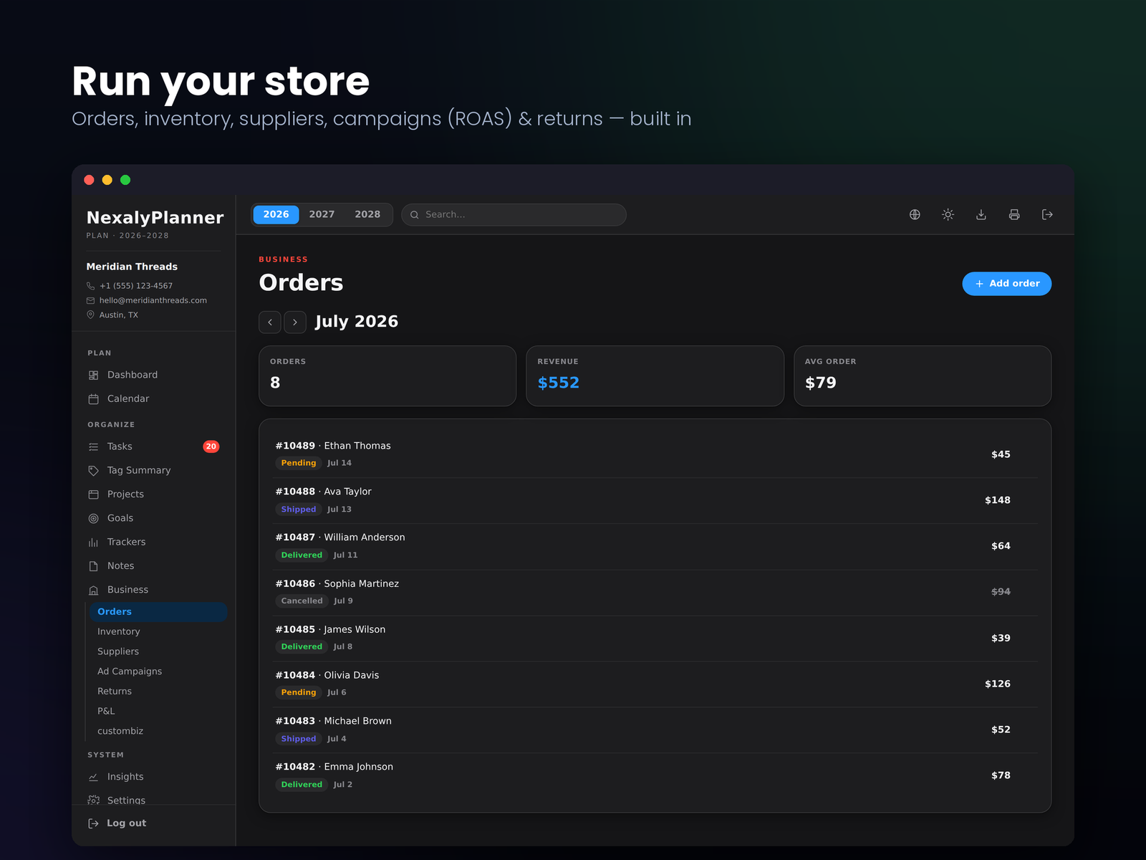Click the Projects sidebar icon
The image size is (1146, 860).
point(93,494)
